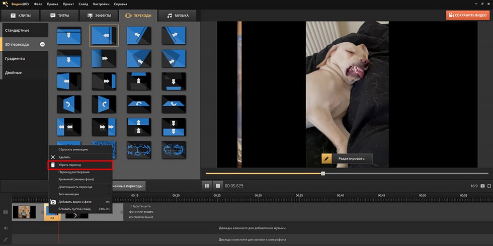Select the double right arrows transition
The width and height of the screenshot is (493, 246).
104,127
